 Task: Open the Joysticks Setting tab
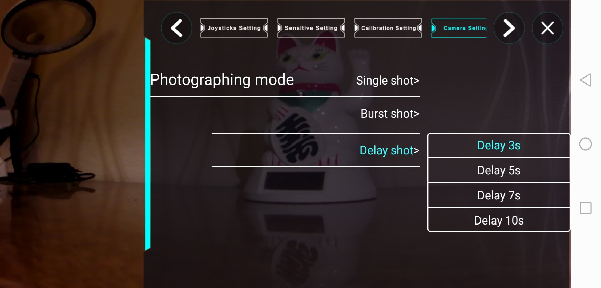234,28
